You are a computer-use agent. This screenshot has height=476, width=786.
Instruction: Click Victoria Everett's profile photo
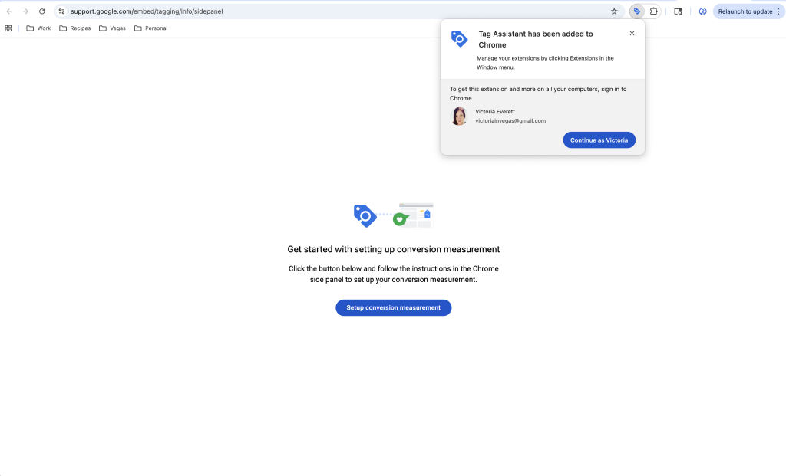tap(459, 117)
